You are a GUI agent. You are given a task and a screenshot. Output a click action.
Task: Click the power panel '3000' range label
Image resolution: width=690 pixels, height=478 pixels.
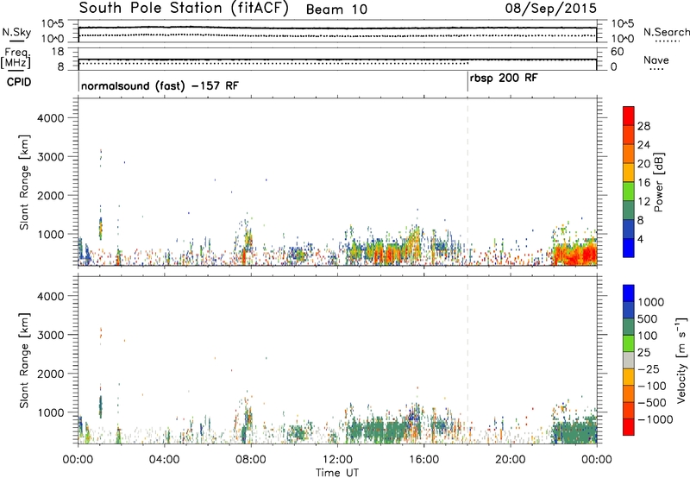(x=50, y=157)
